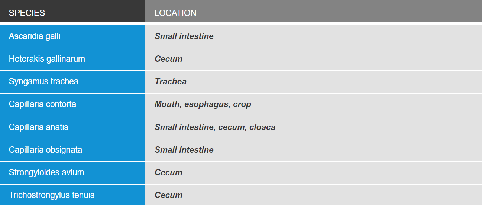This screenshot has width=482, height=205.
Task: Select the Heterakis gallinarum row label
Action: (x=72, y=59)
